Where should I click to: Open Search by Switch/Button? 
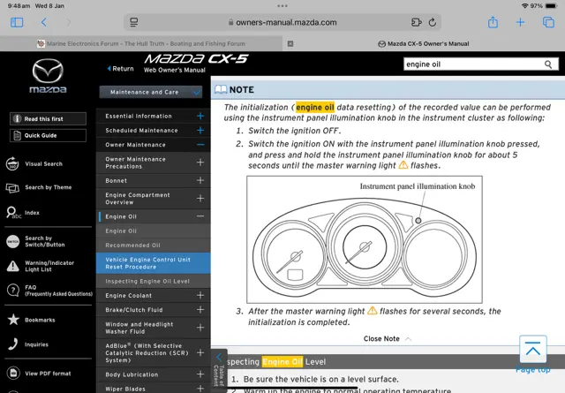coord(35,241)
